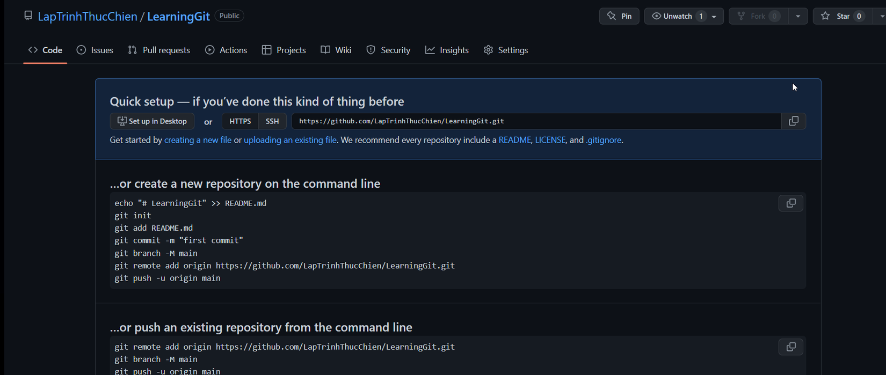This screenshot has height=375, width=886.
Task: Open the Fork options dropdown arrow
Action: [798, 17]
